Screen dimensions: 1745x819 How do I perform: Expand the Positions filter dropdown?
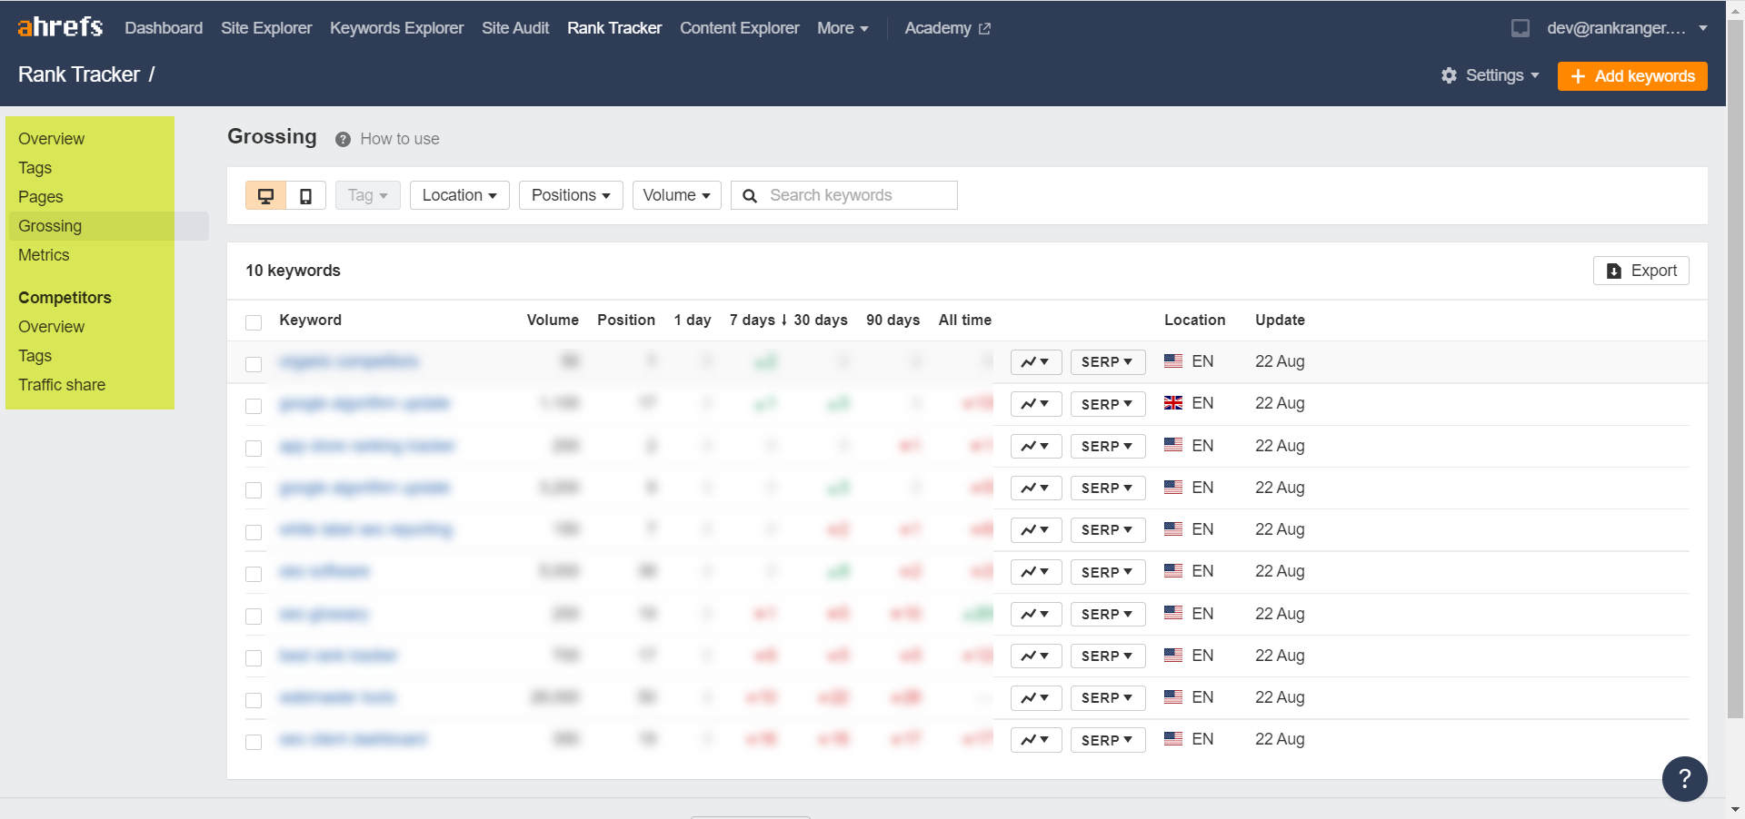pos(570,195)
